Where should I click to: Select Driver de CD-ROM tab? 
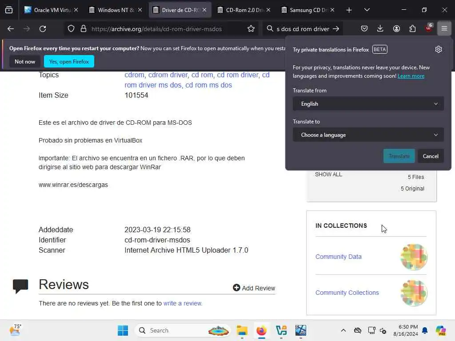coord(180,10)
